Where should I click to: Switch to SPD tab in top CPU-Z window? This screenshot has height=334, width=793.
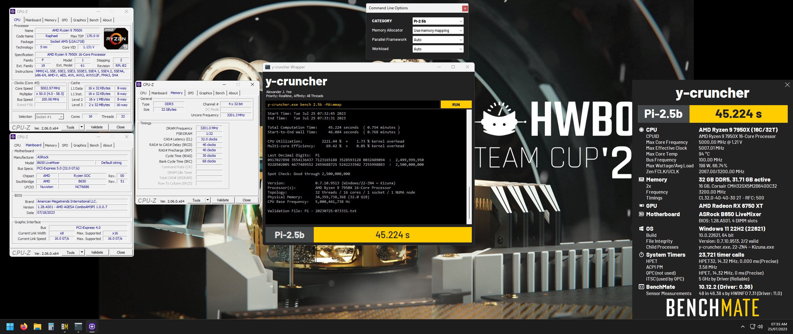(x=64, y=20)
